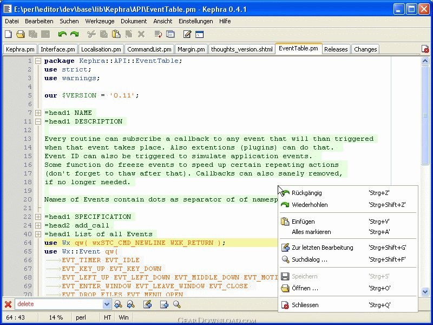The width and height of the screenshot is (433, 325).
Task: Switch to the Margin.pm tab
Action: click(191, 49)
